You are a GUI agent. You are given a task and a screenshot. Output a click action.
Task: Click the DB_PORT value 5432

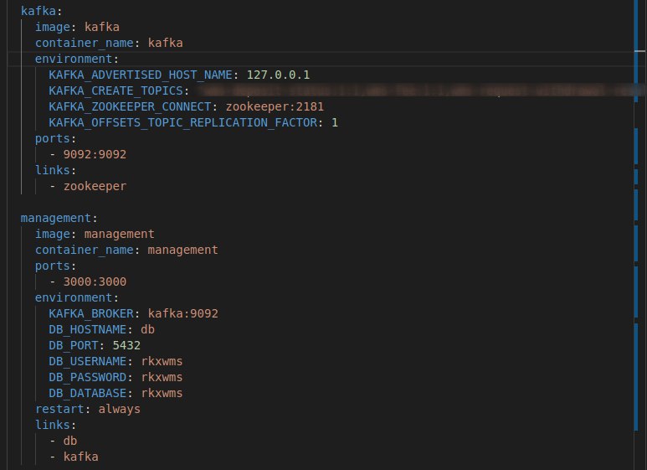[x=126, y=345]
